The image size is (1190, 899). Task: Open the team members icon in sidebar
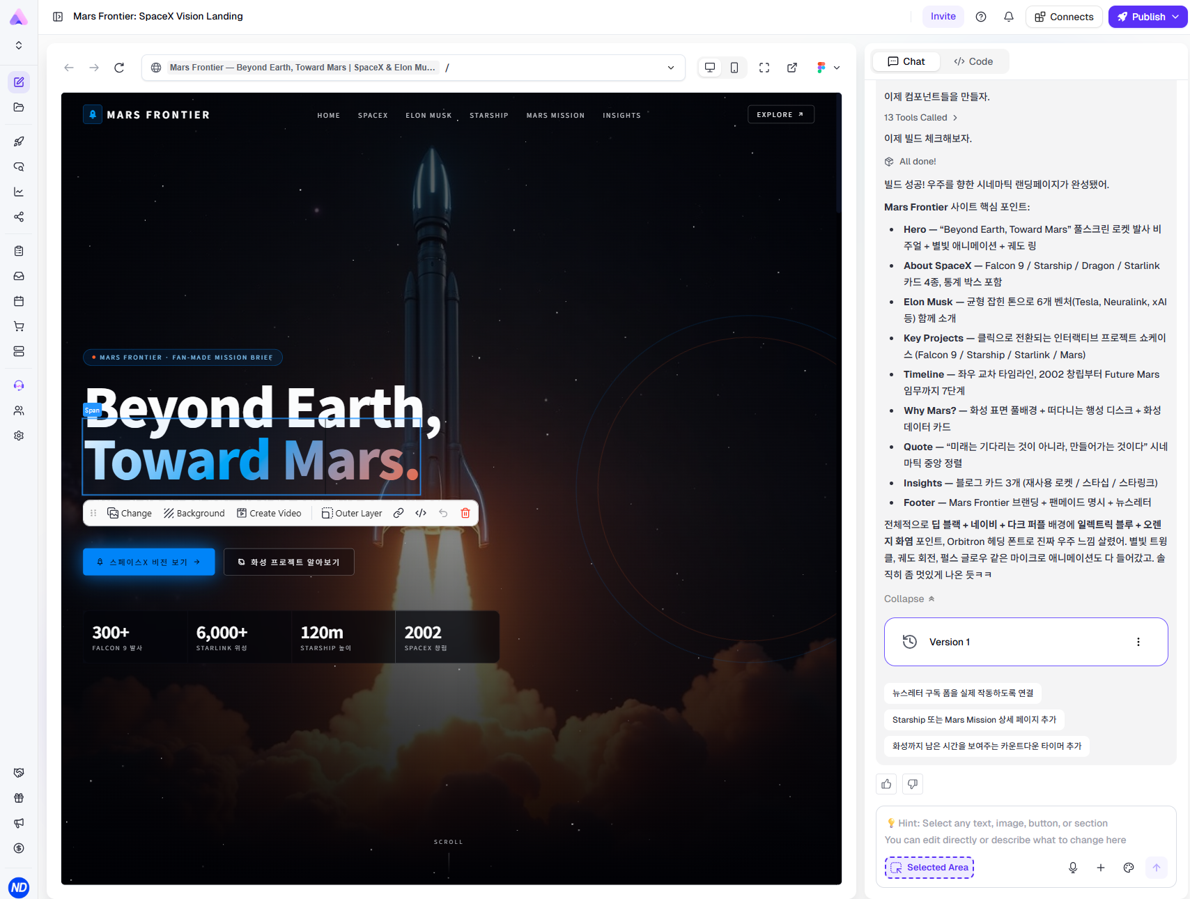pos(19,410)
